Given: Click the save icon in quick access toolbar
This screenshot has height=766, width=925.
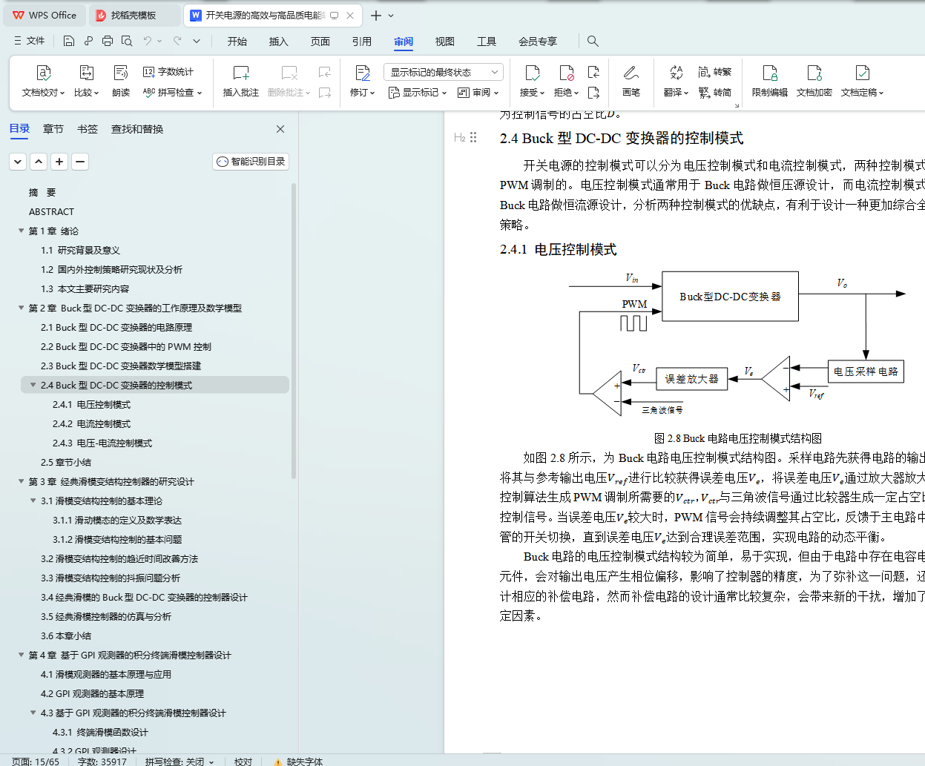Looking at the screenshot, I should [x=69, y=41].
